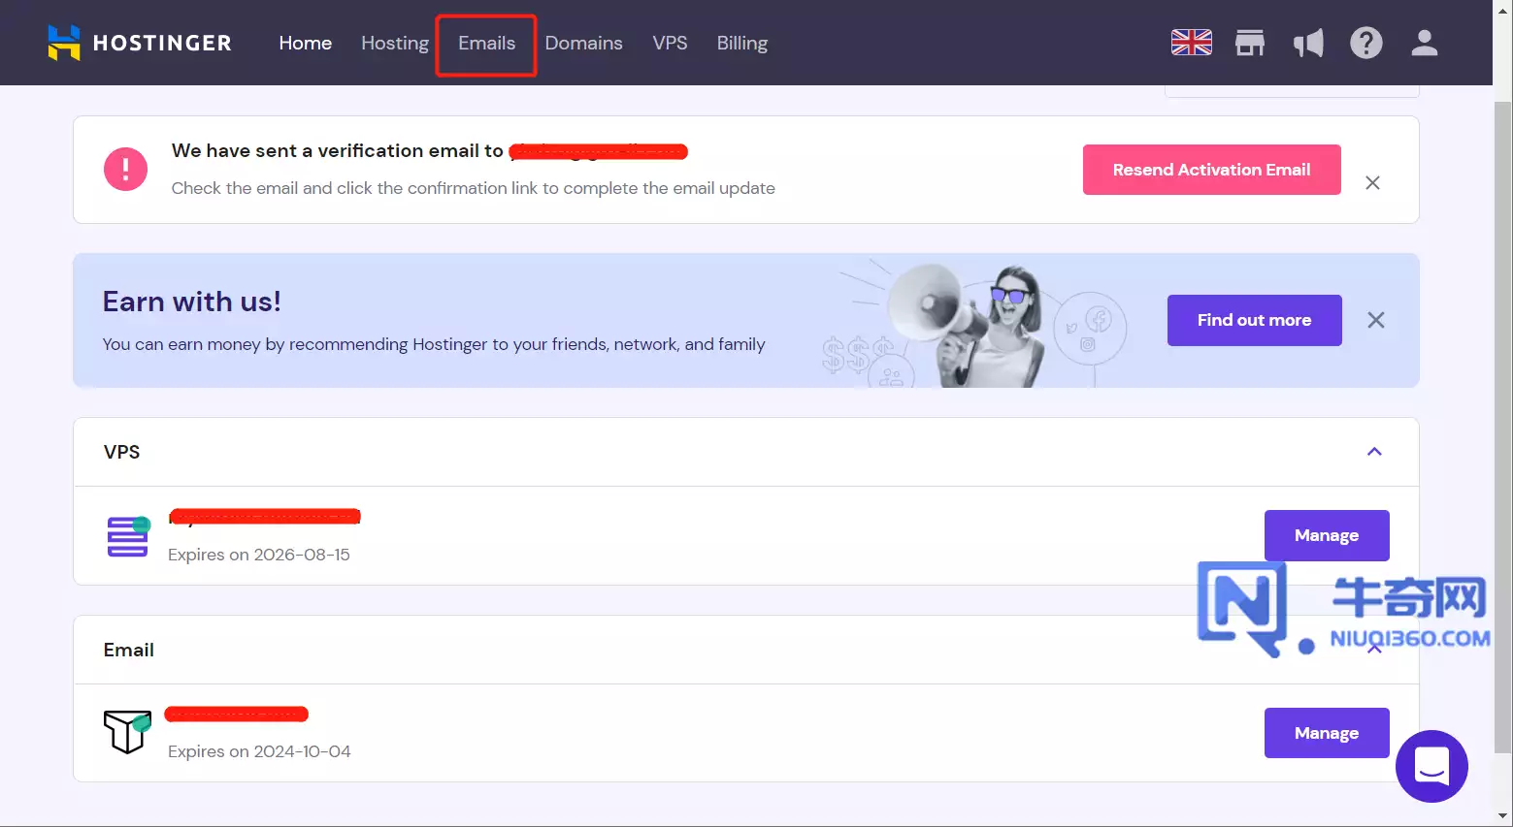Image resolution: width=1513 pixels, height=827 pixels.
Task: Open the store marketplace icon
Action: pyautogui.click(x=1249, y=43)
